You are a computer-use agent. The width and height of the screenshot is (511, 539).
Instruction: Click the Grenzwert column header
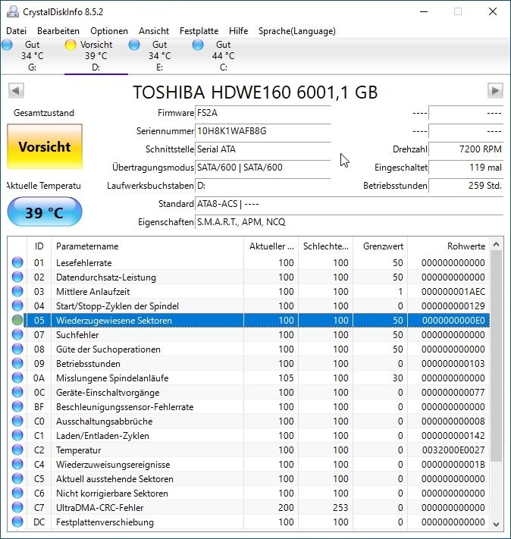pyautogui.click(x=381, y=246)
